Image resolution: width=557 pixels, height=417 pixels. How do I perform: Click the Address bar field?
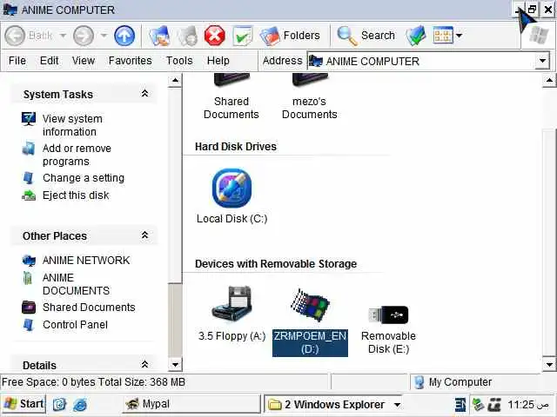[421, 61]
